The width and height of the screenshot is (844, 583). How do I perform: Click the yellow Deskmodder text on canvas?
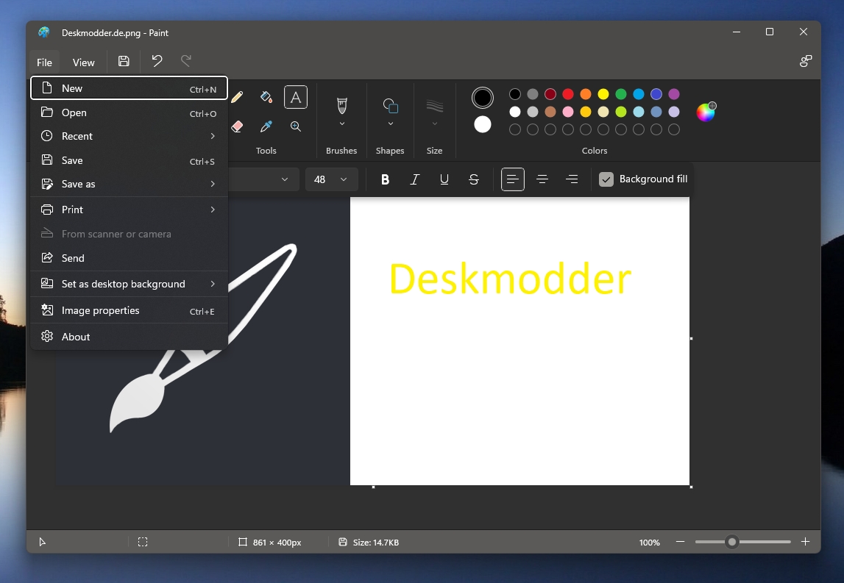pyautogui.click(x=510, y=279)
